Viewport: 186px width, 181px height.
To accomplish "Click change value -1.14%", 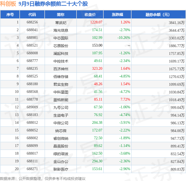I will coord(125,146).
